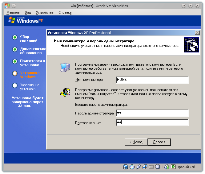Viewport: 205px width, 174px height.
Task: Click the Имя компьютера field containing HOME
Action: pos(152,80)
